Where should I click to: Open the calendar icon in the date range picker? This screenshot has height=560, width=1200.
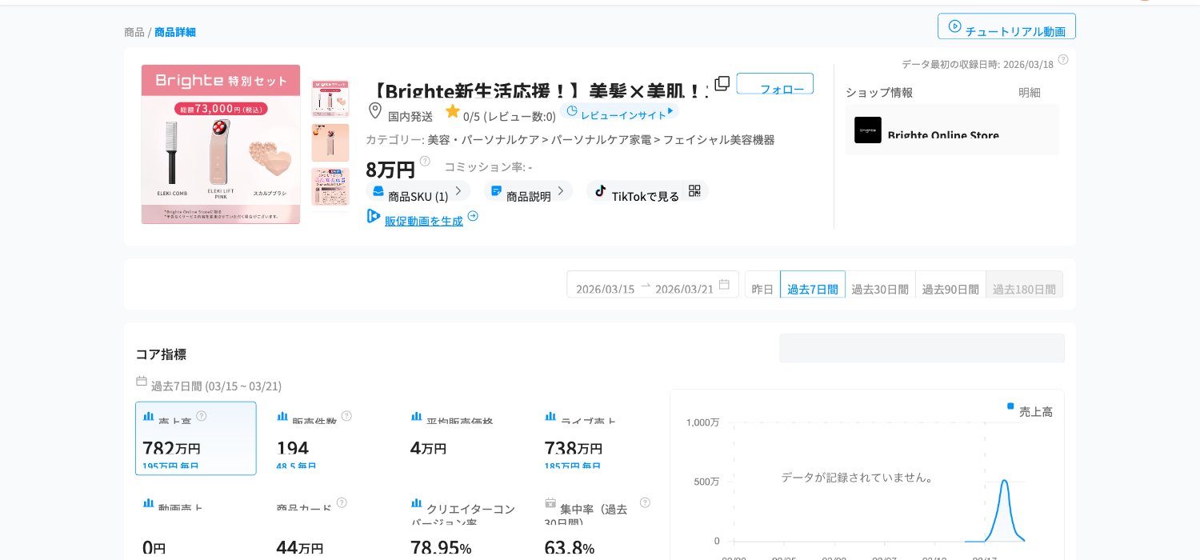coord(723,285)
